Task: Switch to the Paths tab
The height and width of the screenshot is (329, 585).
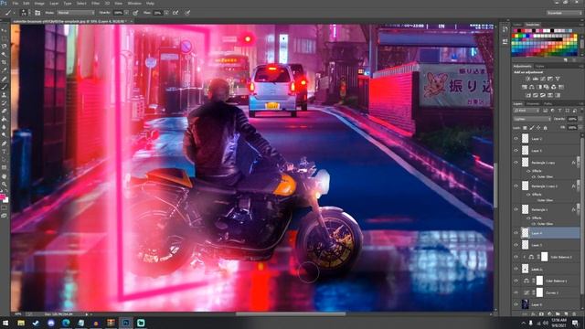Action: [x=548, y=103]
